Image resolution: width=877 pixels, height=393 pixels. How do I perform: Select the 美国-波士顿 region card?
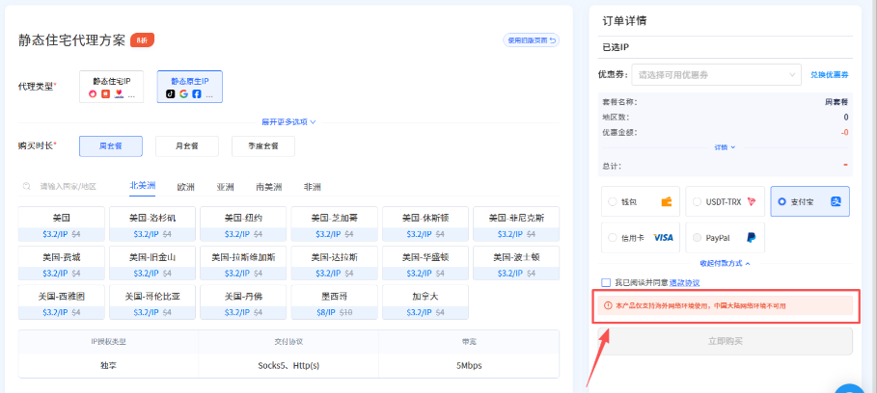(x=516, y=264)
